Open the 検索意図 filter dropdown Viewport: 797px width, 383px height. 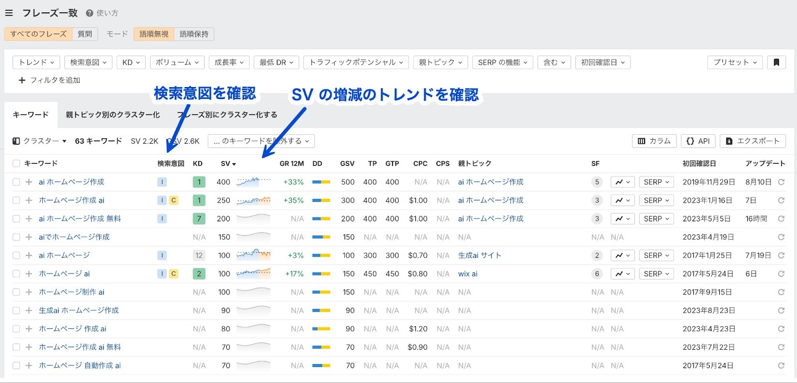88,62
